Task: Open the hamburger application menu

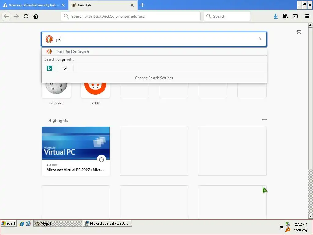Action: coord(307,16)
